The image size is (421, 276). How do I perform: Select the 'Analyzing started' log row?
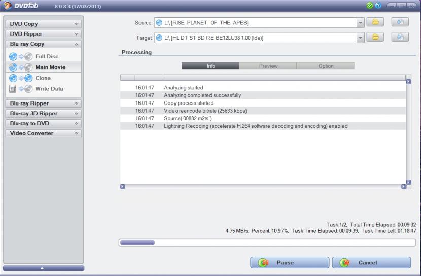point(263,88)
